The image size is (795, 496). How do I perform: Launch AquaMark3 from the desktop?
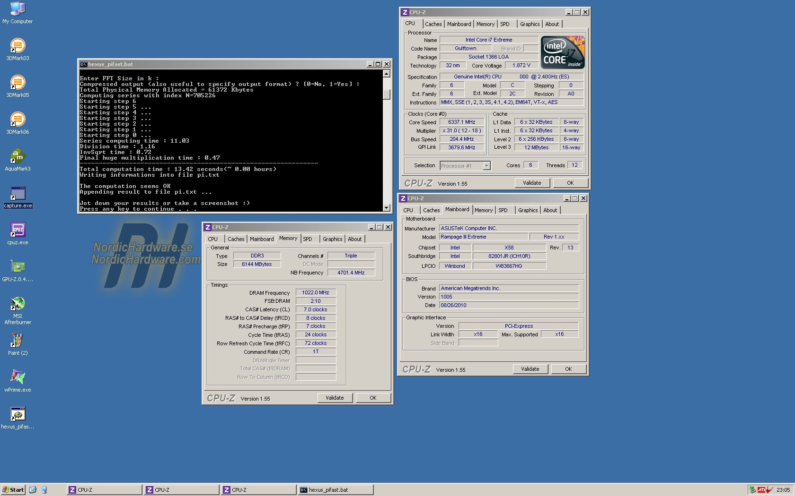tap(18, 156)
